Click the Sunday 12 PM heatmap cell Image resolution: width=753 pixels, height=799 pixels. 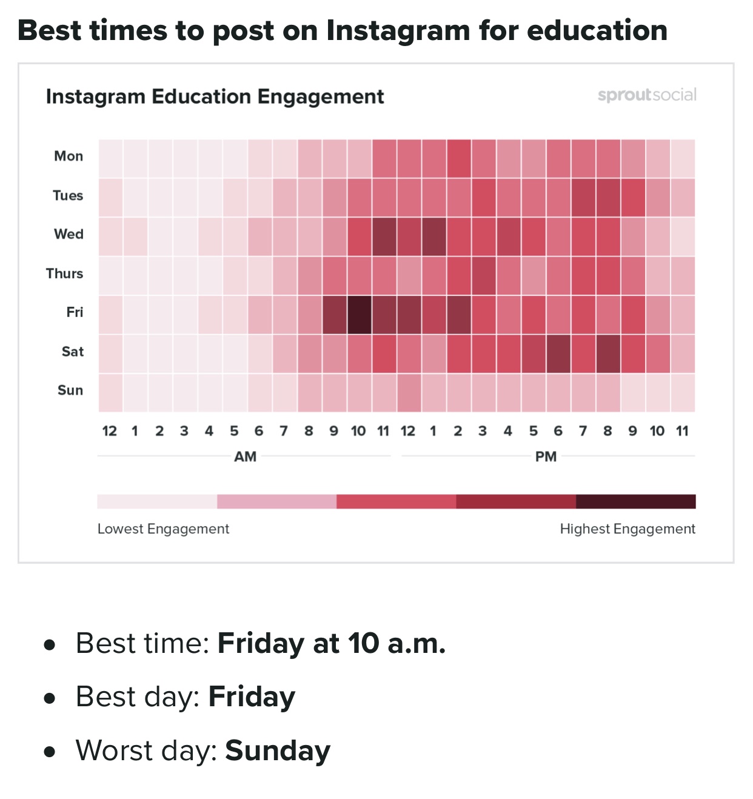pyautogui.click(x=409, y=392)
